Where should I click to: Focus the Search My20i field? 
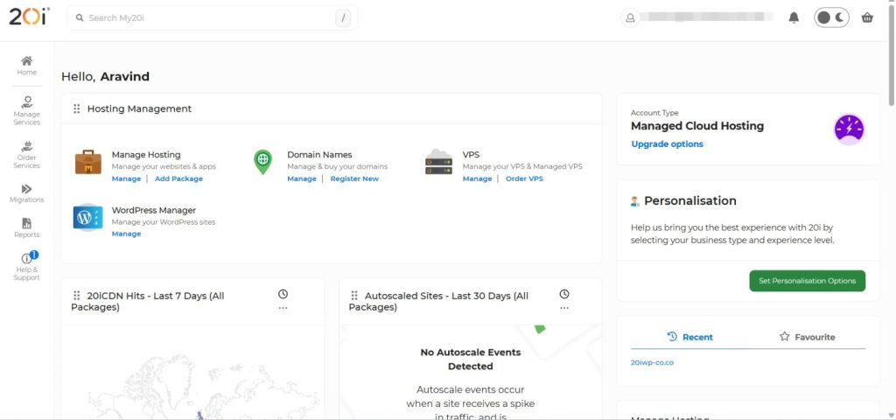click(x=213, y=17)
